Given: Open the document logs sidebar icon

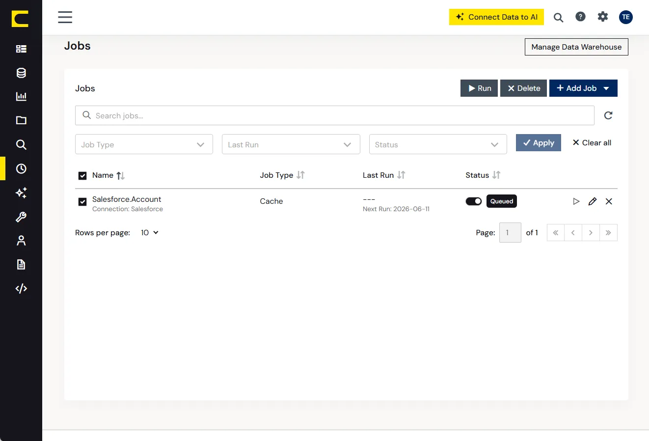Looking at the screenshot, I should click(21, 265).
